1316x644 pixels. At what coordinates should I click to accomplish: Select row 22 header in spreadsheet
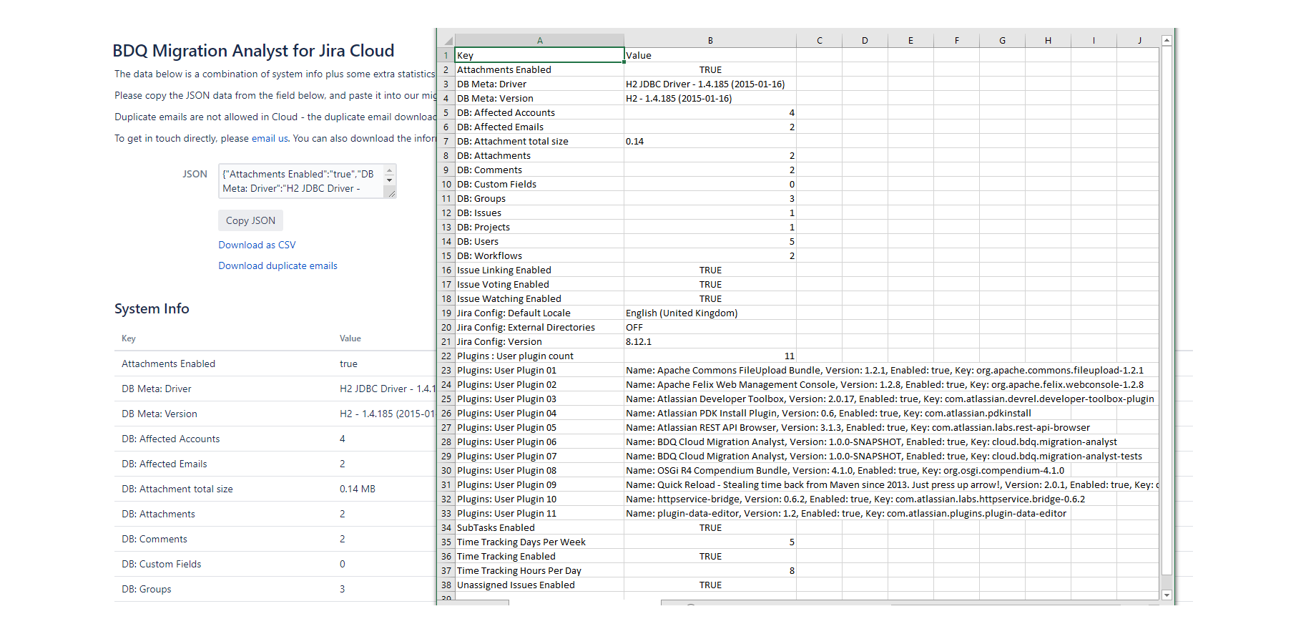pos(446,356)
